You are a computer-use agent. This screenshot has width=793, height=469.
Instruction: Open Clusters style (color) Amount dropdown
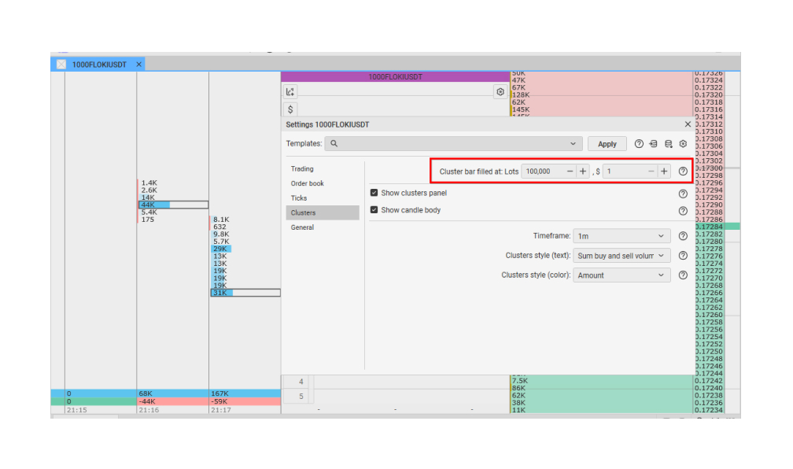coord(621,275)
